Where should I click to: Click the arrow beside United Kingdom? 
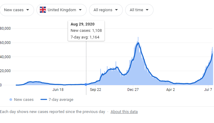coord(80,10)
